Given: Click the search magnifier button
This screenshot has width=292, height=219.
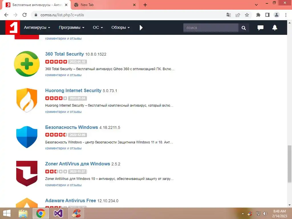Looking at the screenshot, I should [244, 28].
